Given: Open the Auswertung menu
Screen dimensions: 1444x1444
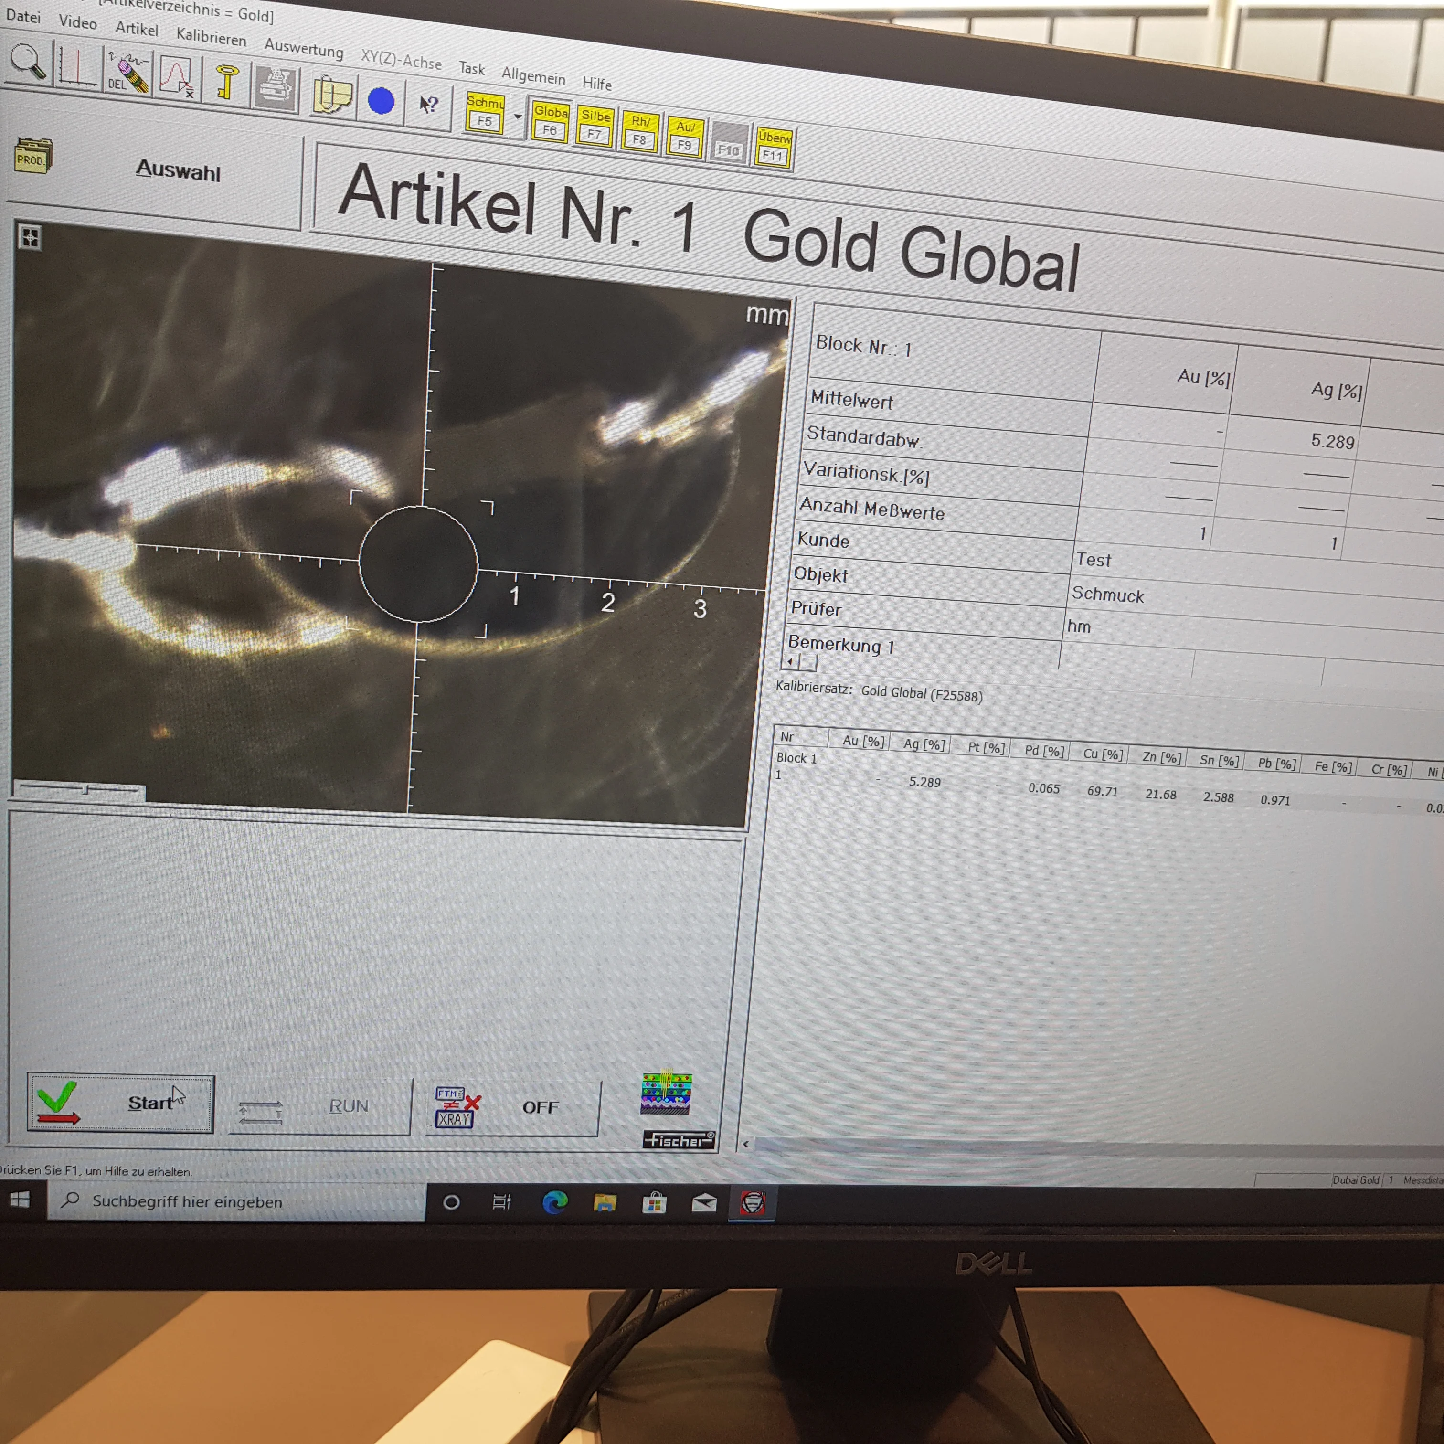Looking at the screenshot, I should [303, 49].
